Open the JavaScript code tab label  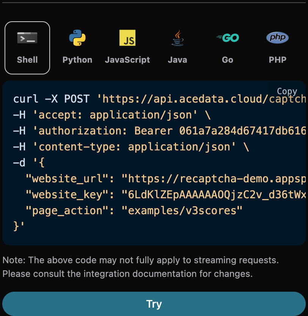(x=127, y=60)
